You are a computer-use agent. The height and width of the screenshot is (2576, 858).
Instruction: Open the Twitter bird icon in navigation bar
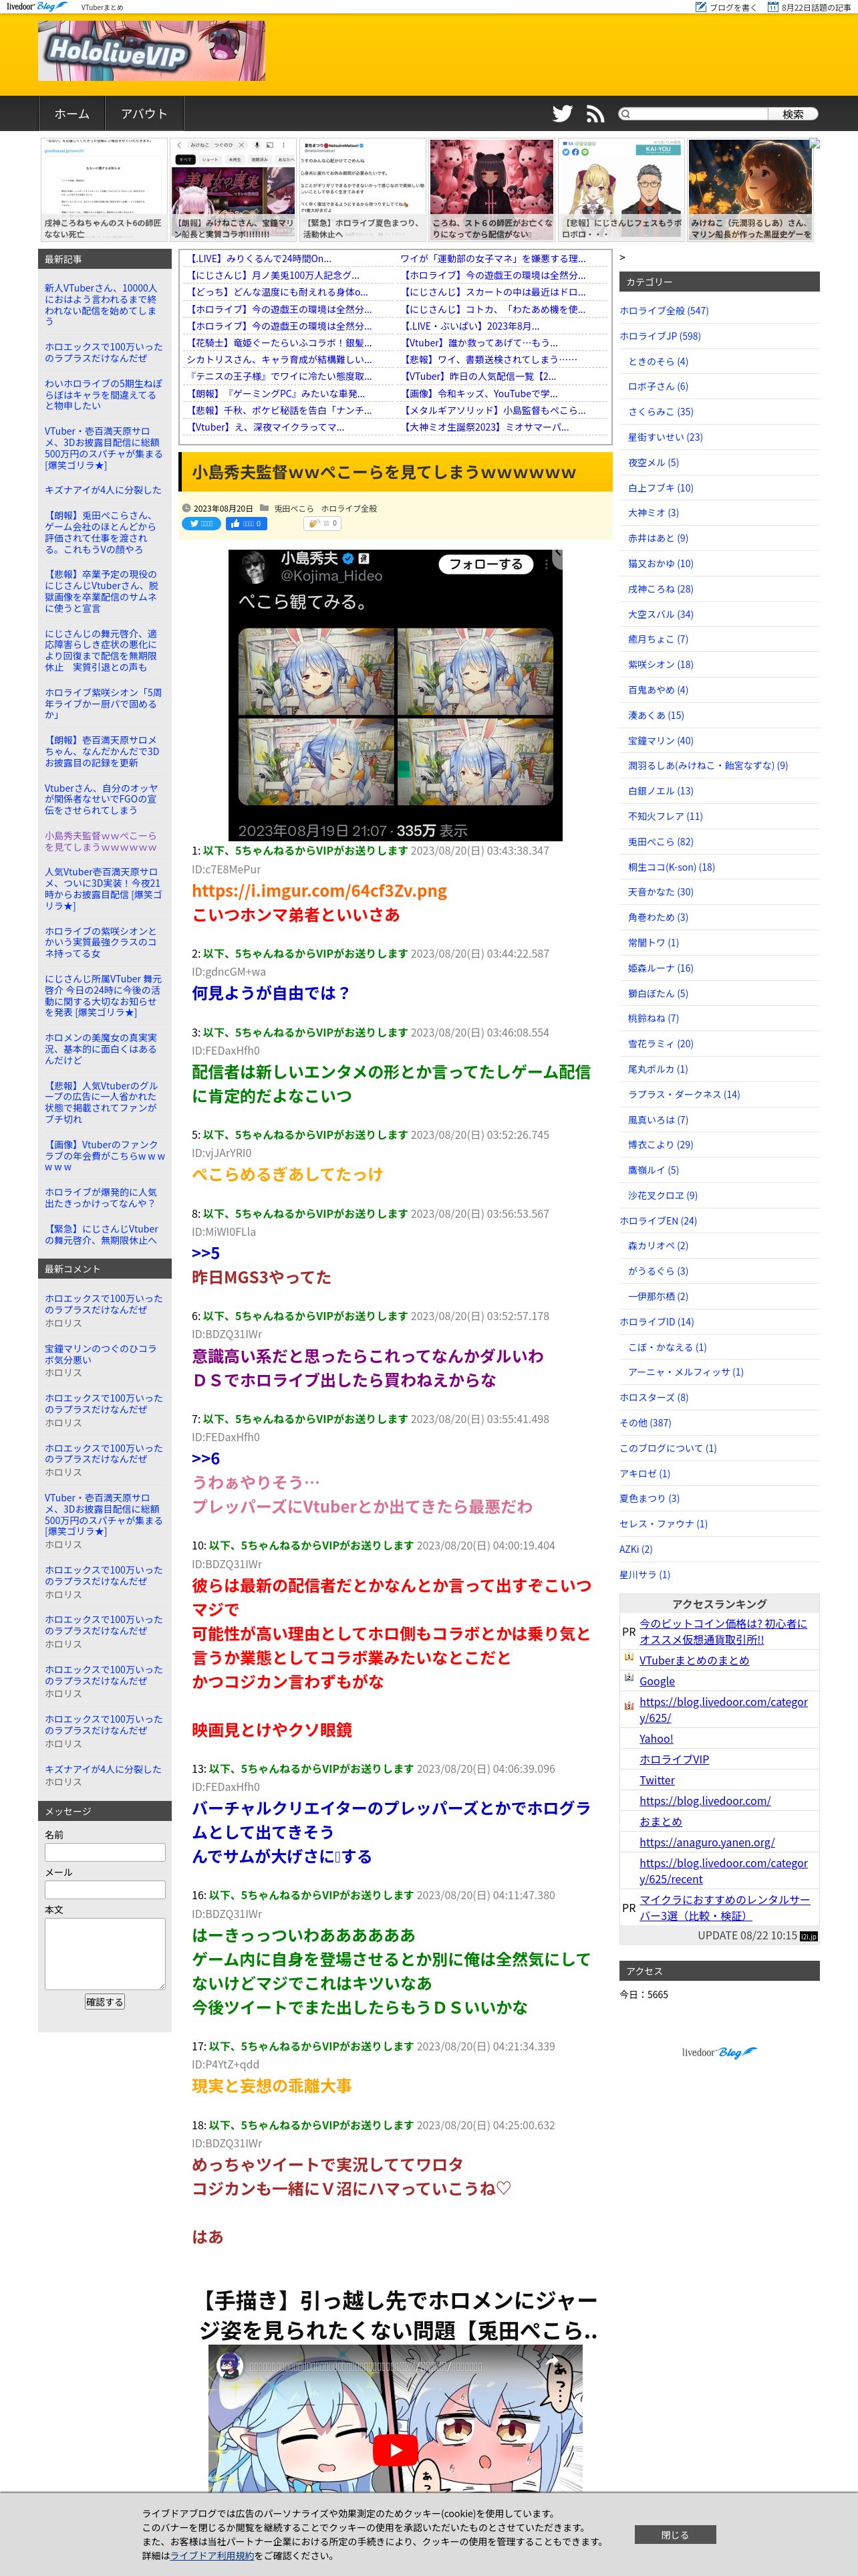click(x=563, y=114)
